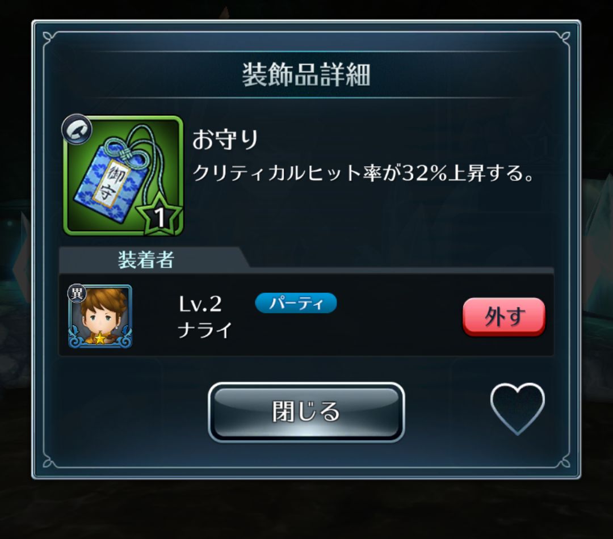Click the gold star on character portrait

click(100, 338)
